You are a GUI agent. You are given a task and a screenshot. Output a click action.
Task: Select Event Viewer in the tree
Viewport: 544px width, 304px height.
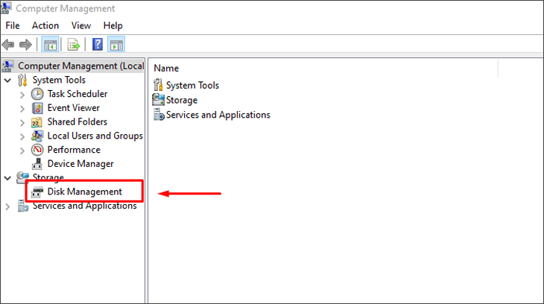[74, 108]
